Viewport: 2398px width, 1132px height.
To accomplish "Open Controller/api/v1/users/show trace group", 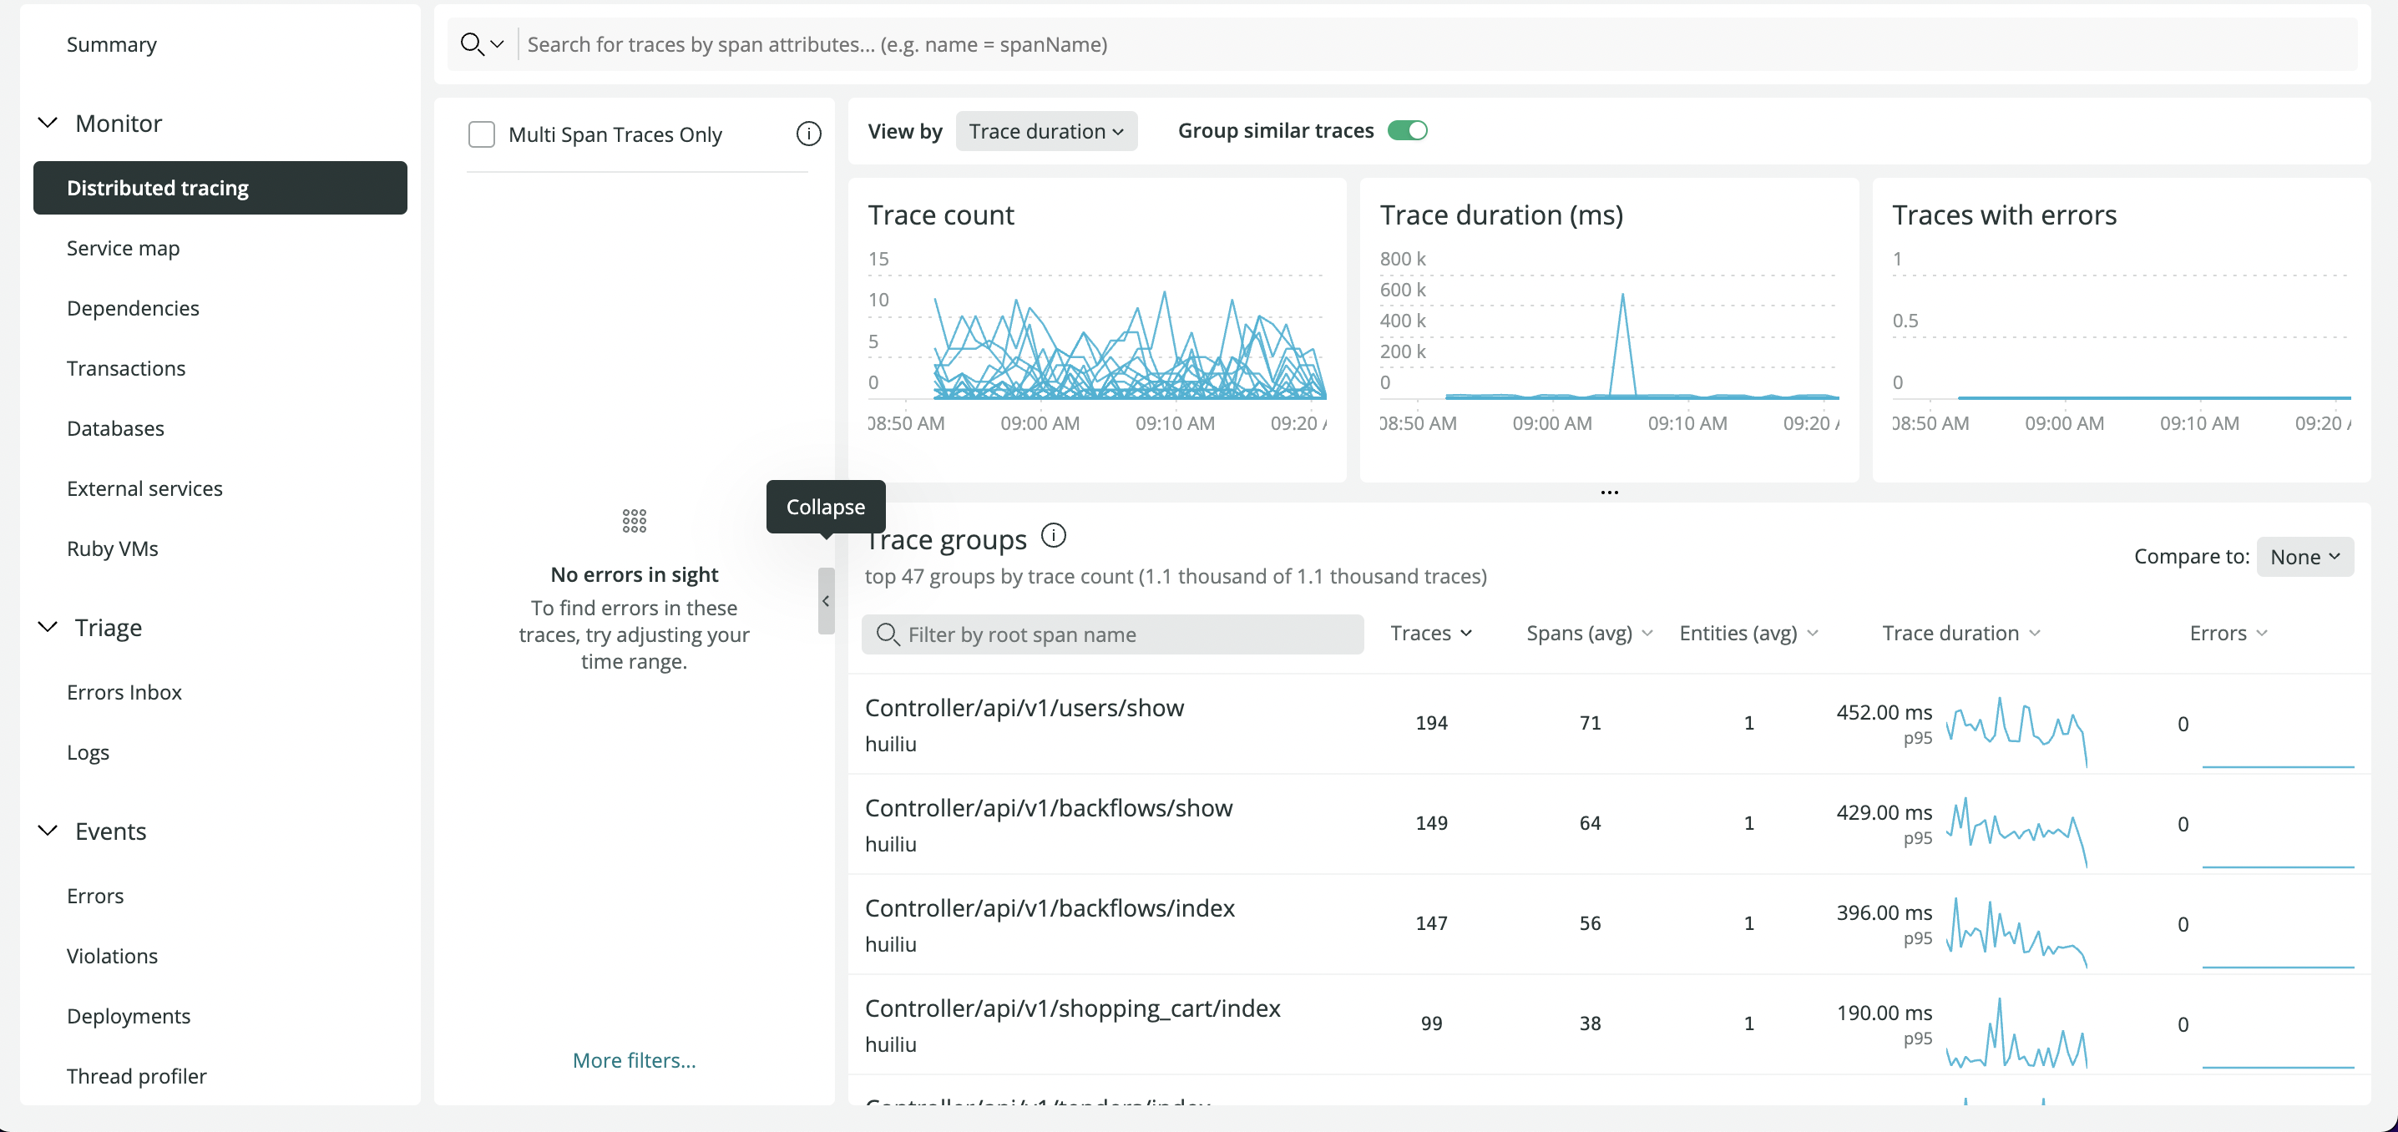I will (x=1024, y=708).
